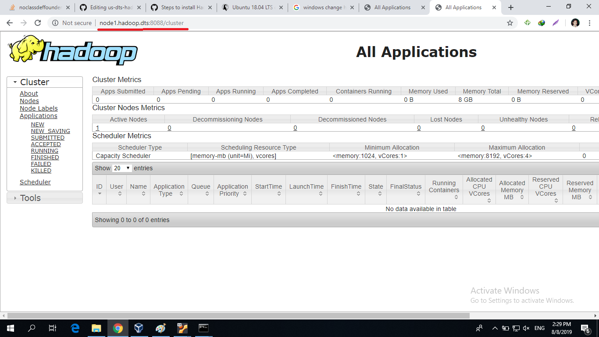Bookmark this page with star icon
Viewport: 599px width, 337px height.
click(x=510, y=23)
